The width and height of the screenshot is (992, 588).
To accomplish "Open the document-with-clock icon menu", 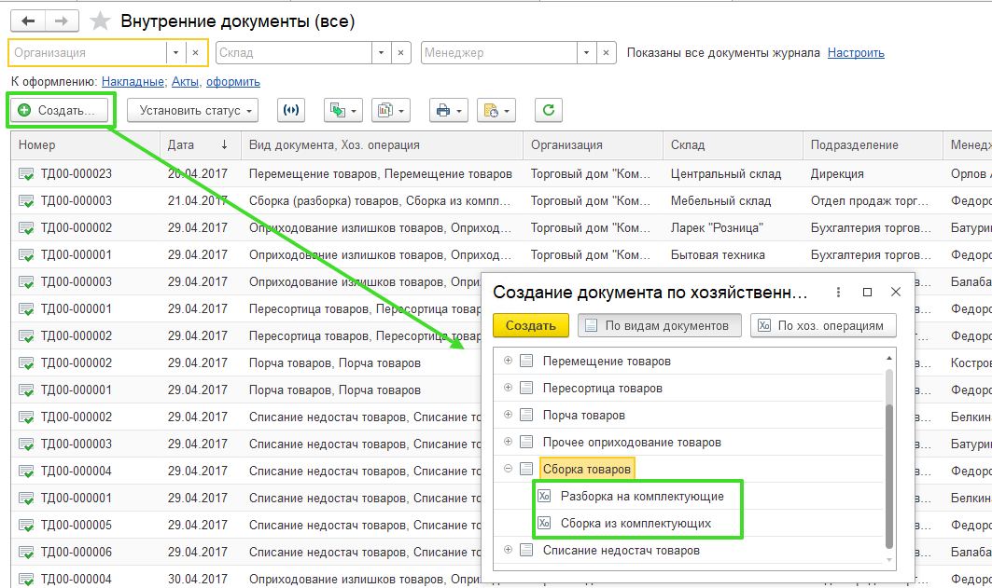I will [x=496, y=111].
